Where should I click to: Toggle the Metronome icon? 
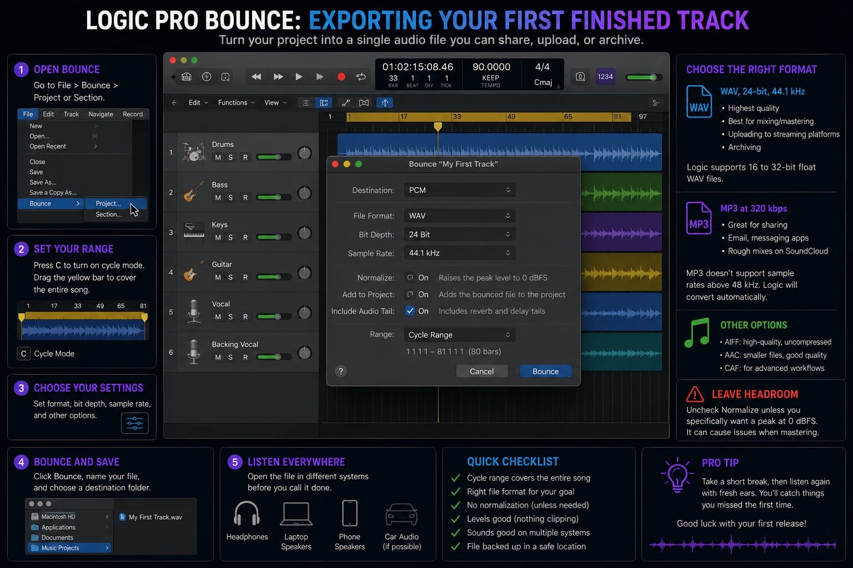pos(580,77)
